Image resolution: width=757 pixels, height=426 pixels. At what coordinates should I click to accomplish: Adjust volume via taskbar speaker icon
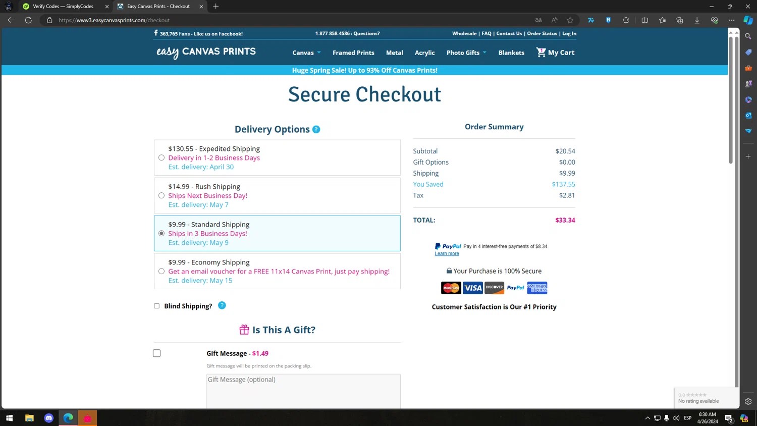pos(676,418)
